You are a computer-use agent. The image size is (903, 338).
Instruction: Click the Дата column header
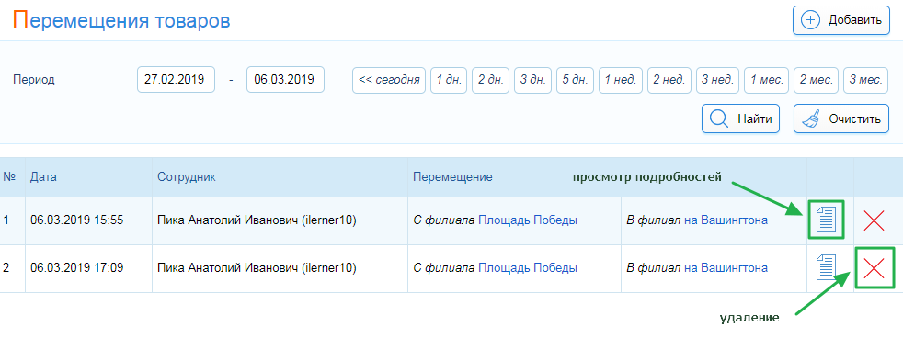coord(44,176)
